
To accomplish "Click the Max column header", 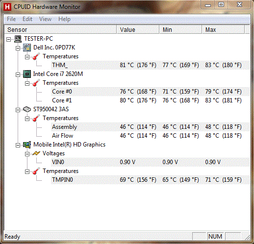I will pyautogui.click(x=223, y=29).
